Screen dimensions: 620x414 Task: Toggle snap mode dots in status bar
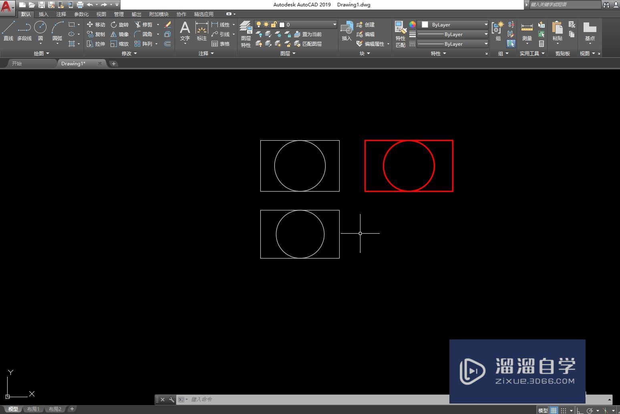(x=564, y=410)
